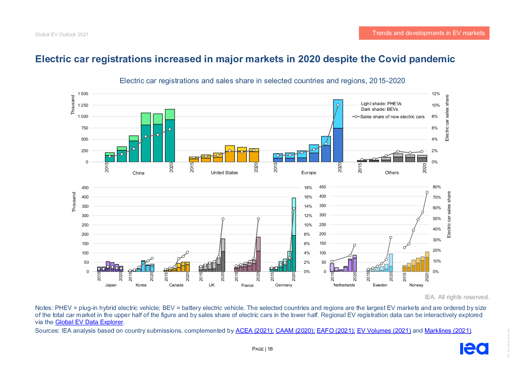
Task: Click the ACEA (2021) source link
Action: click(254, 331)
